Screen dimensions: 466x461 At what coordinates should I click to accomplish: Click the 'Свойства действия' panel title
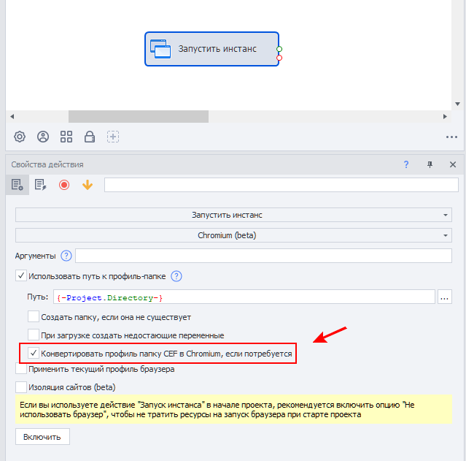point(47,164)
